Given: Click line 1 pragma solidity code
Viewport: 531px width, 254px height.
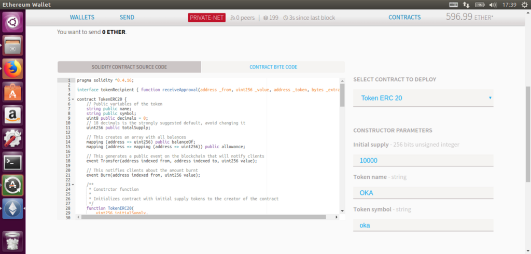Looking at the screenshot, I should 105,80.
